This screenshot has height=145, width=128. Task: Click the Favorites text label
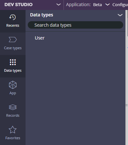coord(13,138)
